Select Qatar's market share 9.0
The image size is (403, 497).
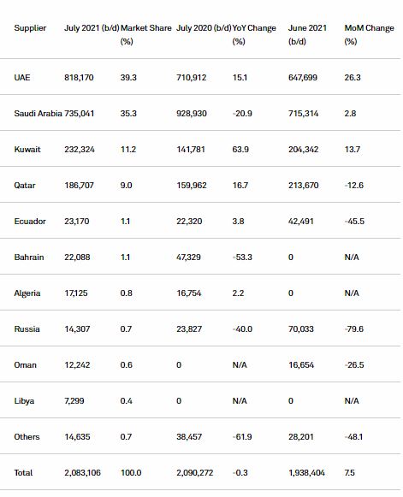click(126, 186)
